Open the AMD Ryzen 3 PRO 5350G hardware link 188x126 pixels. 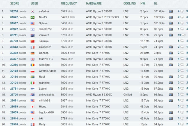tap(102, 17)
